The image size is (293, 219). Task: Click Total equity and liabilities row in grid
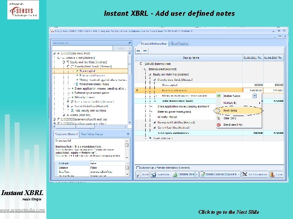pos(209,133)
